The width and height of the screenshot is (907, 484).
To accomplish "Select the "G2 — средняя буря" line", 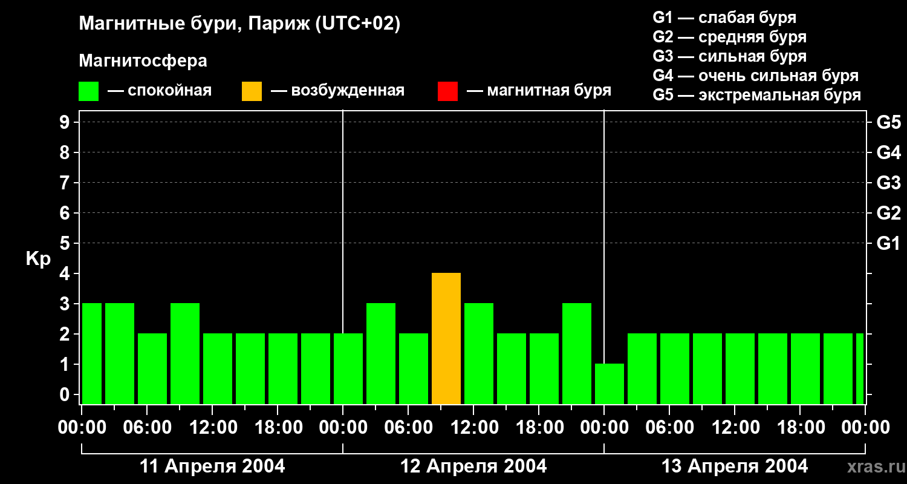I will click(729, 37).
